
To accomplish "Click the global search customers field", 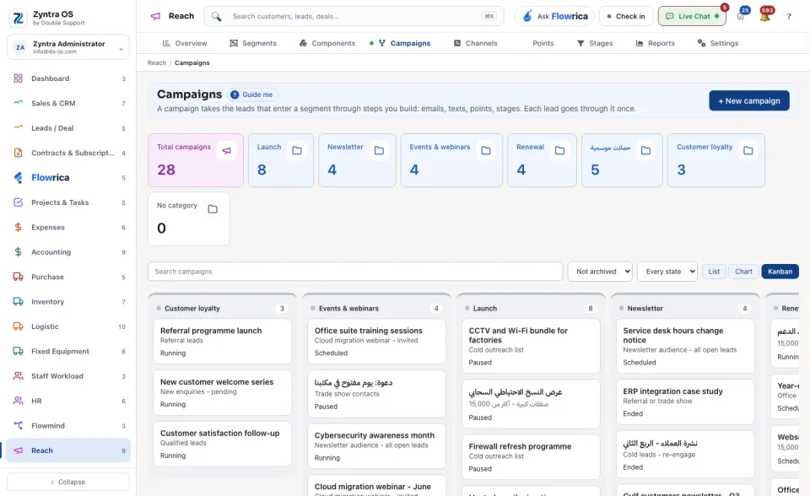I will coord(354,17).
